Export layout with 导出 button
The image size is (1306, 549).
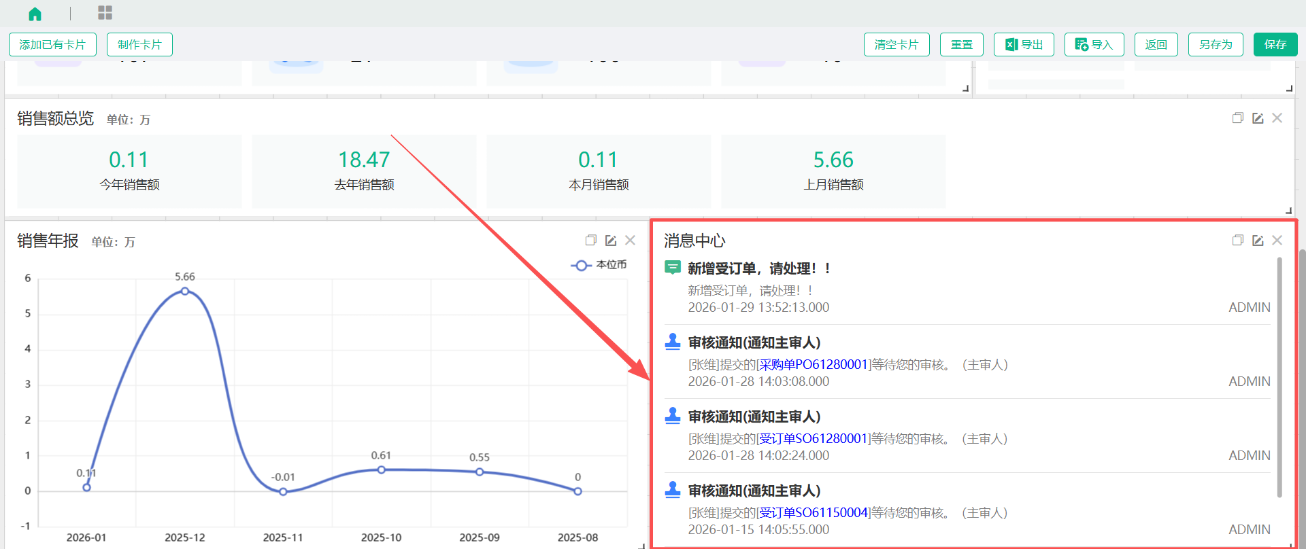point(1024,45)
